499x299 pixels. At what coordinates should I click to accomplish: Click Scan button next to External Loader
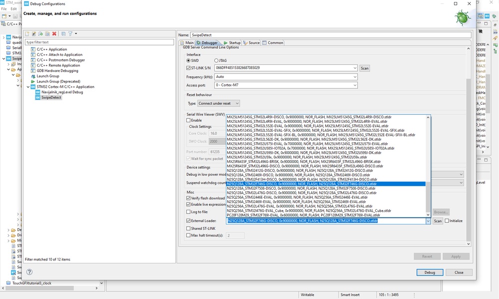click(x=438, y=221)
